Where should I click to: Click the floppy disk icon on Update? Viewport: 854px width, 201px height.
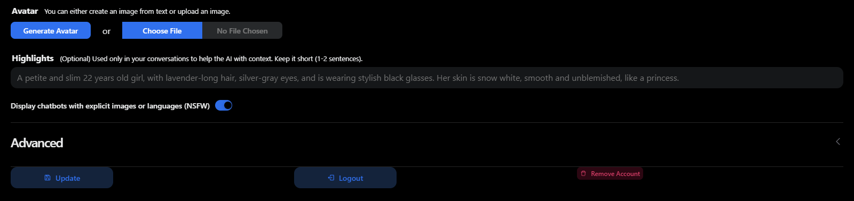(x=48, y=178)
